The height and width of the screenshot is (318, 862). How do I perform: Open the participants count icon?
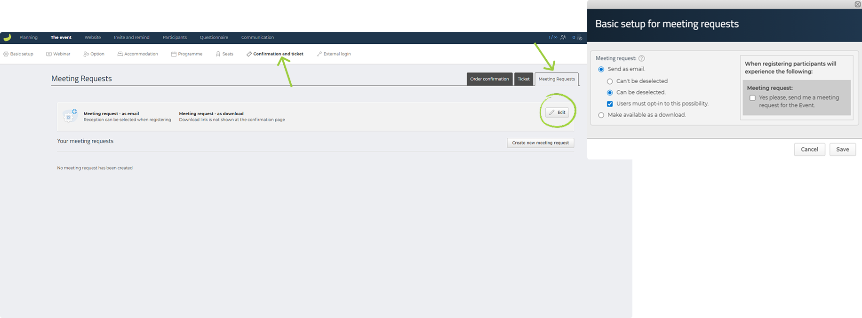(x=563, y=38)
